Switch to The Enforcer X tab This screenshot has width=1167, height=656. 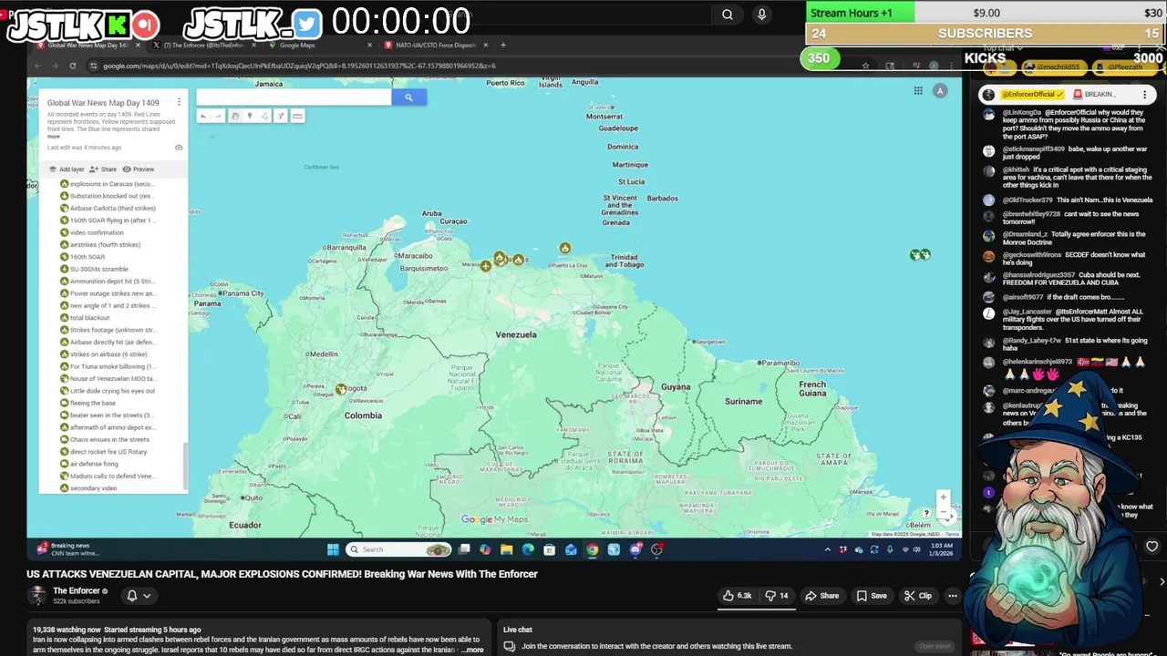[202, 45]
